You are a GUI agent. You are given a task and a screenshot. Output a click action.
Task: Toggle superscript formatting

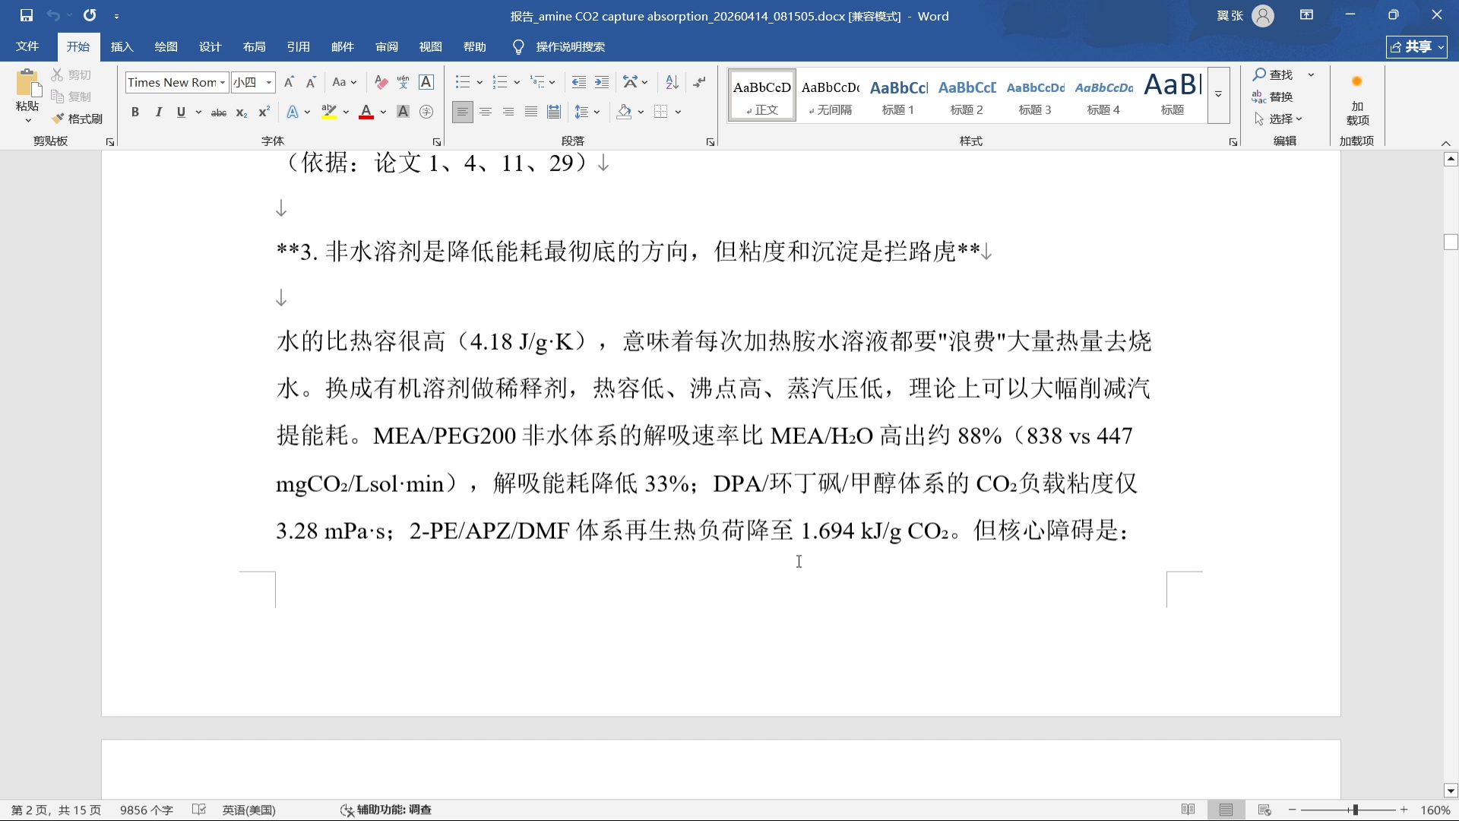coord(264,112)
